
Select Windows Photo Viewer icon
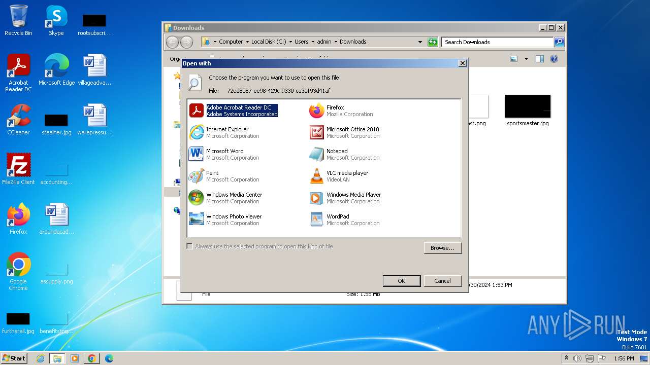[x=196, y=220]
